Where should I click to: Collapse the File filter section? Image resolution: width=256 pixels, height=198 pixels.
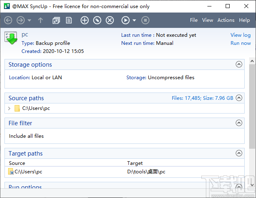tap(239, 123)
